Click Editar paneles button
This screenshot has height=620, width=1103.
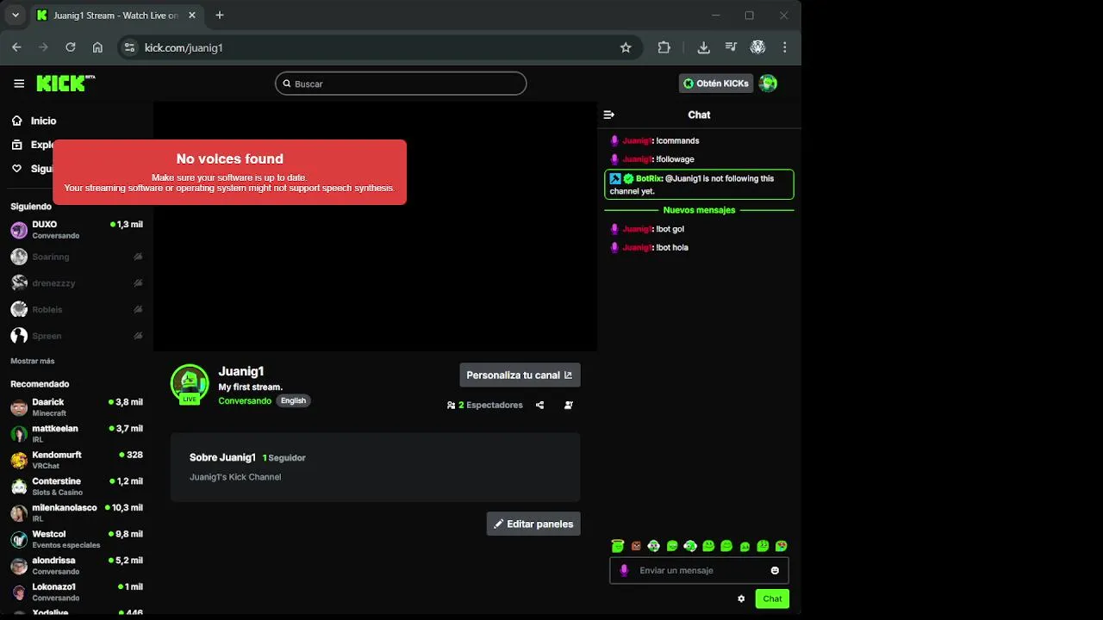coord(533,524)
